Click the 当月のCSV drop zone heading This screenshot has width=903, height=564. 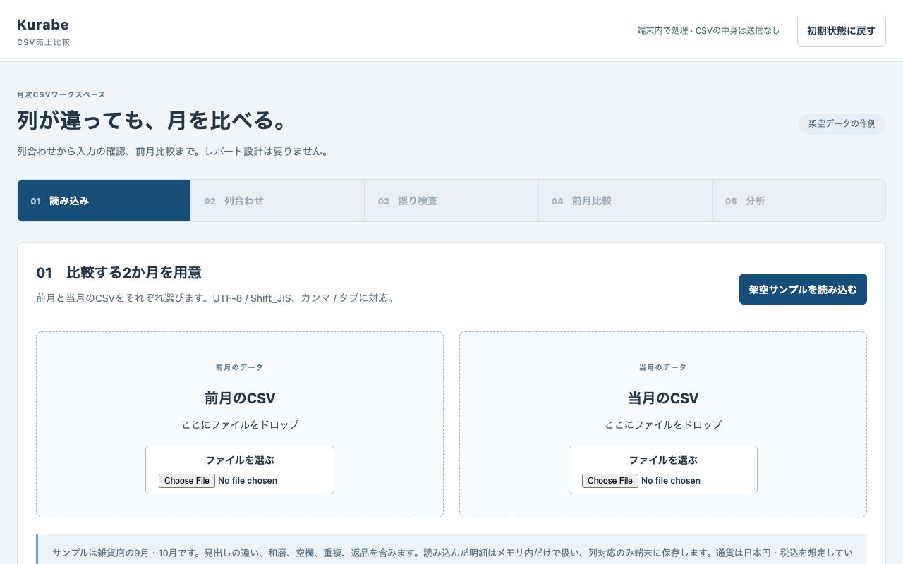pyautogui.click(x=663, y=398)
